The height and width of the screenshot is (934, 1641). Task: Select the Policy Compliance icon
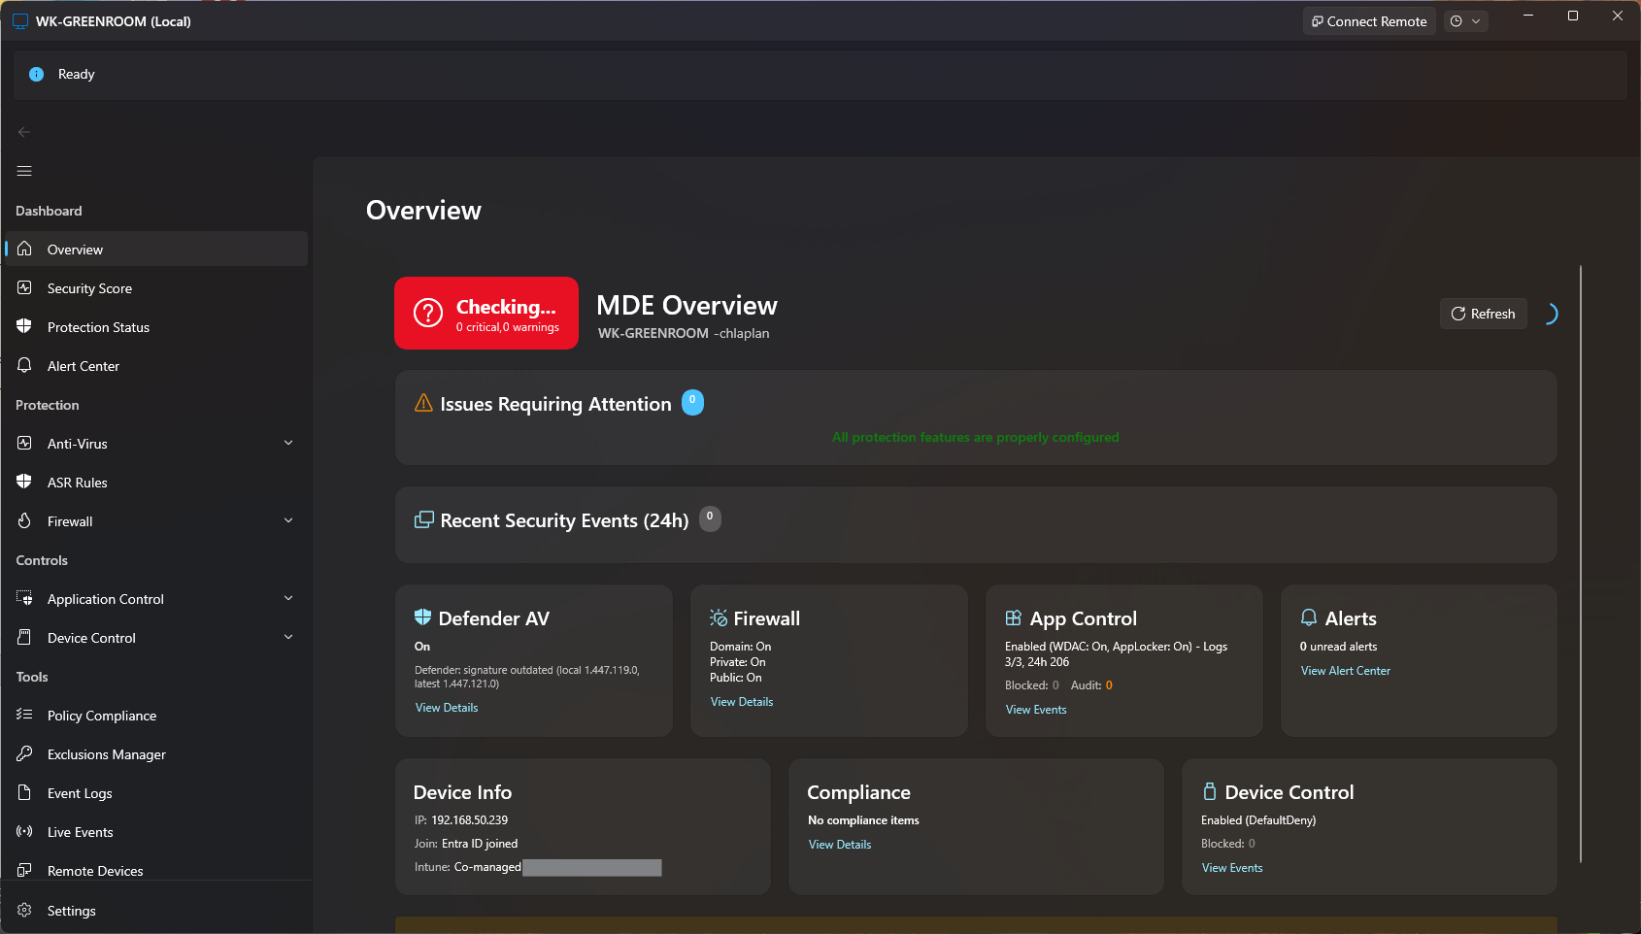click(x=24, y=715)
